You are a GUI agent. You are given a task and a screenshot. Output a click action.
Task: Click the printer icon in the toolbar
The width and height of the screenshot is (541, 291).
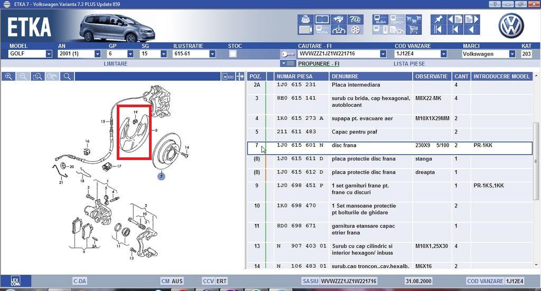(305, 20)
